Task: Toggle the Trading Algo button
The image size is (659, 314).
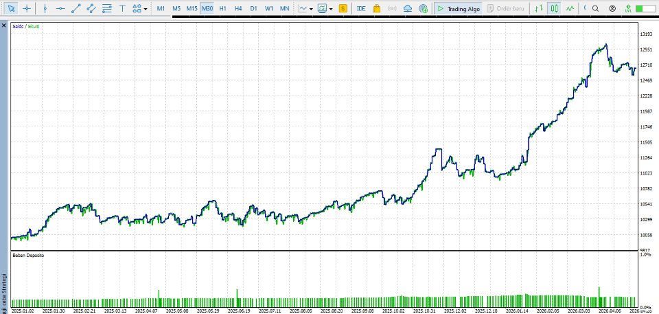Action: [459, 8]
